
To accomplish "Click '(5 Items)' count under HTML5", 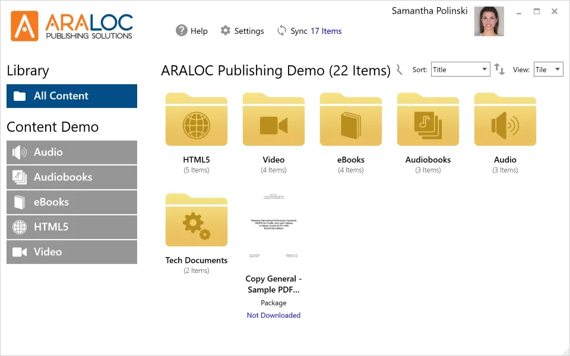I will coord(197,170).
